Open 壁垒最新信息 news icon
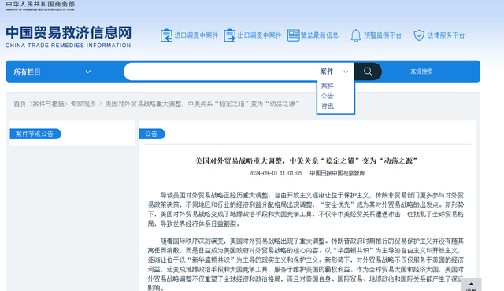Image resolution: width=504 pixels, height=291 pixels. [x=293, y=35]
